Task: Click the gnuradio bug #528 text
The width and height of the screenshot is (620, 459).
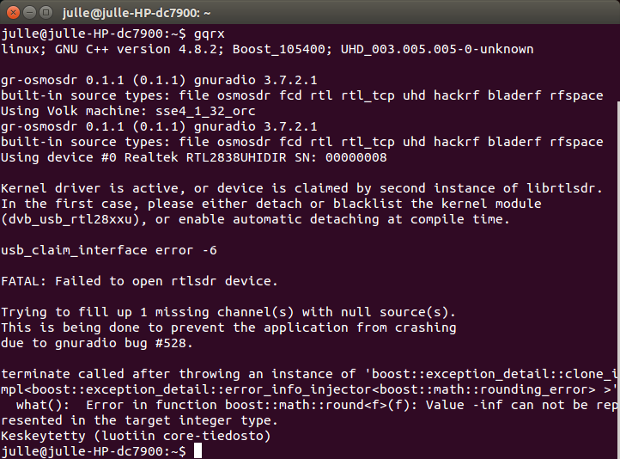Action: pyautogui.click(x=120, y=343)
